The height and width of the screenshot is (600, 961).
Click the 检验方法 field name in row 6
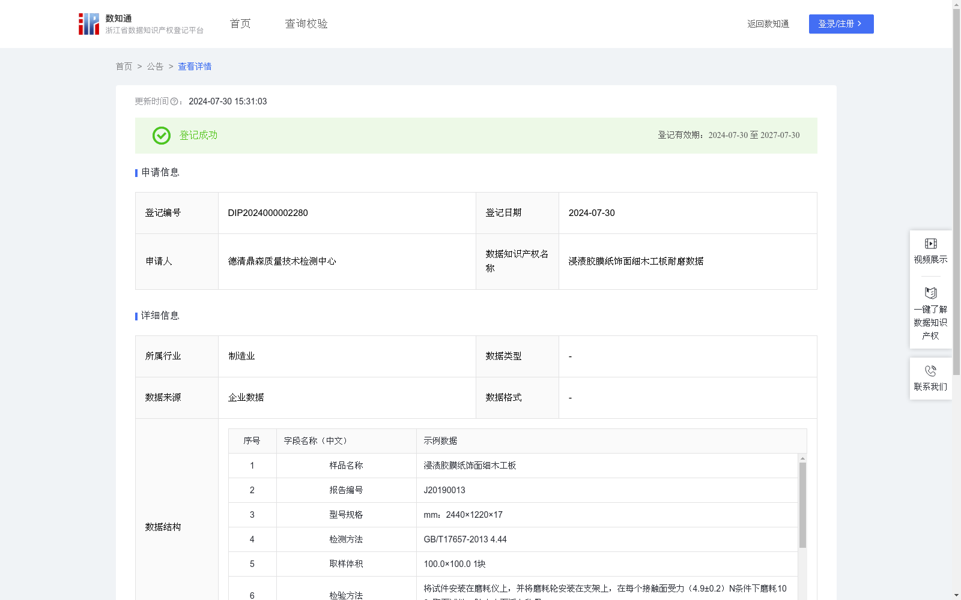346,595
